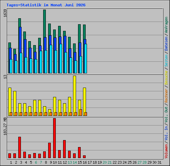170x166 pixels.
Task: Click the day '30' axis label
Action: (x=154, y=162)
